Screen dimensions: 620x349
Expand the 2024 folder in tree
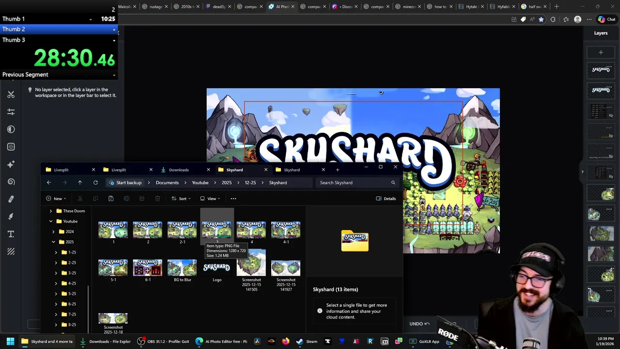(x=53, y=232)
